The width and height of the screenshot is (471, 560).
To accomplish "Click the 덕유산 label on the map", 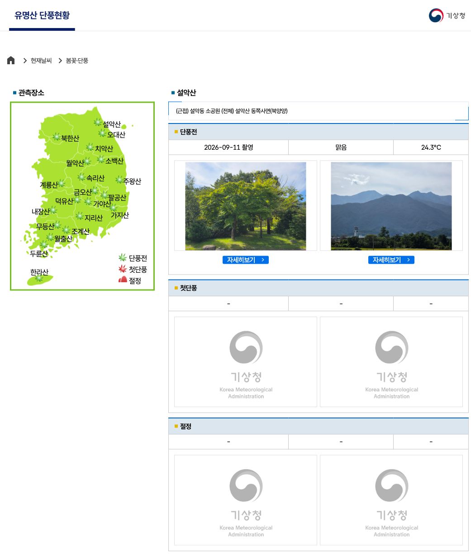I will tap(64, 201).
